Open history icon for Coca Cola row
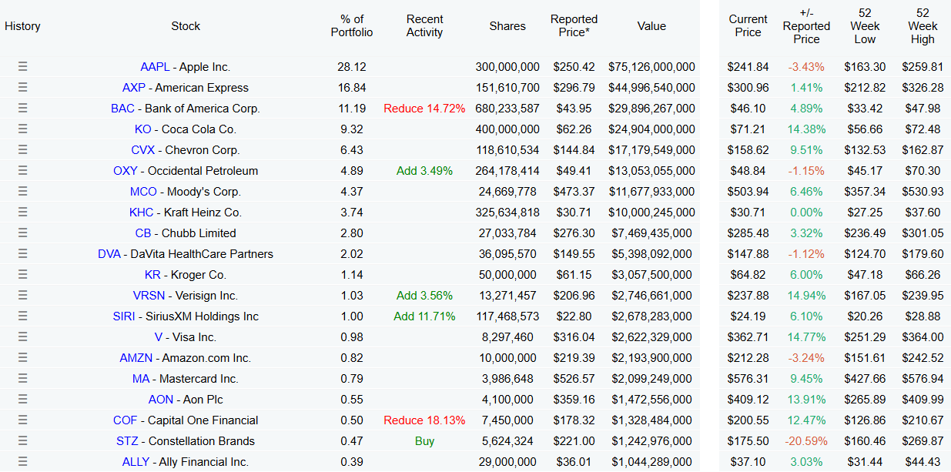The image size is (951, 472). pos(22,129)
